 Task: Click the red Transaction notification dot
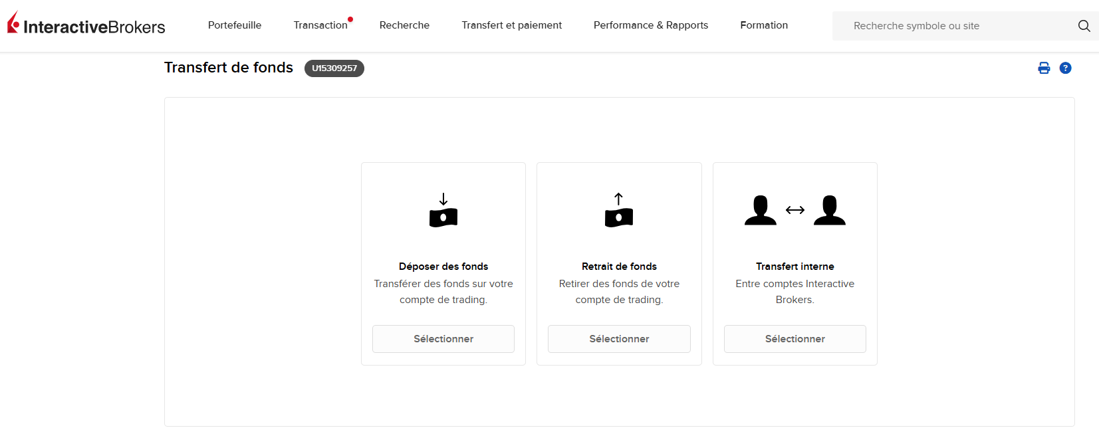(350, 19)
